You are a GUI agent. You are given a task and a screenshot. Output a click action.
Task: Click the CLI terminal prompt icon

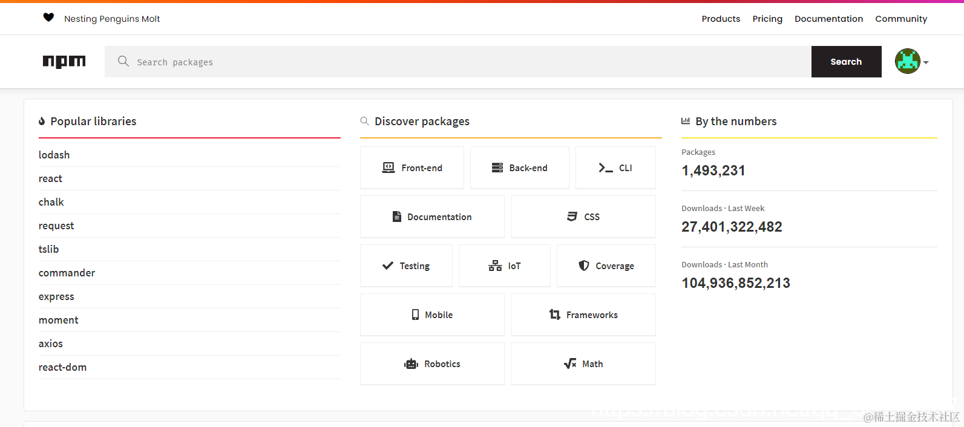click(x=605, y=168)
